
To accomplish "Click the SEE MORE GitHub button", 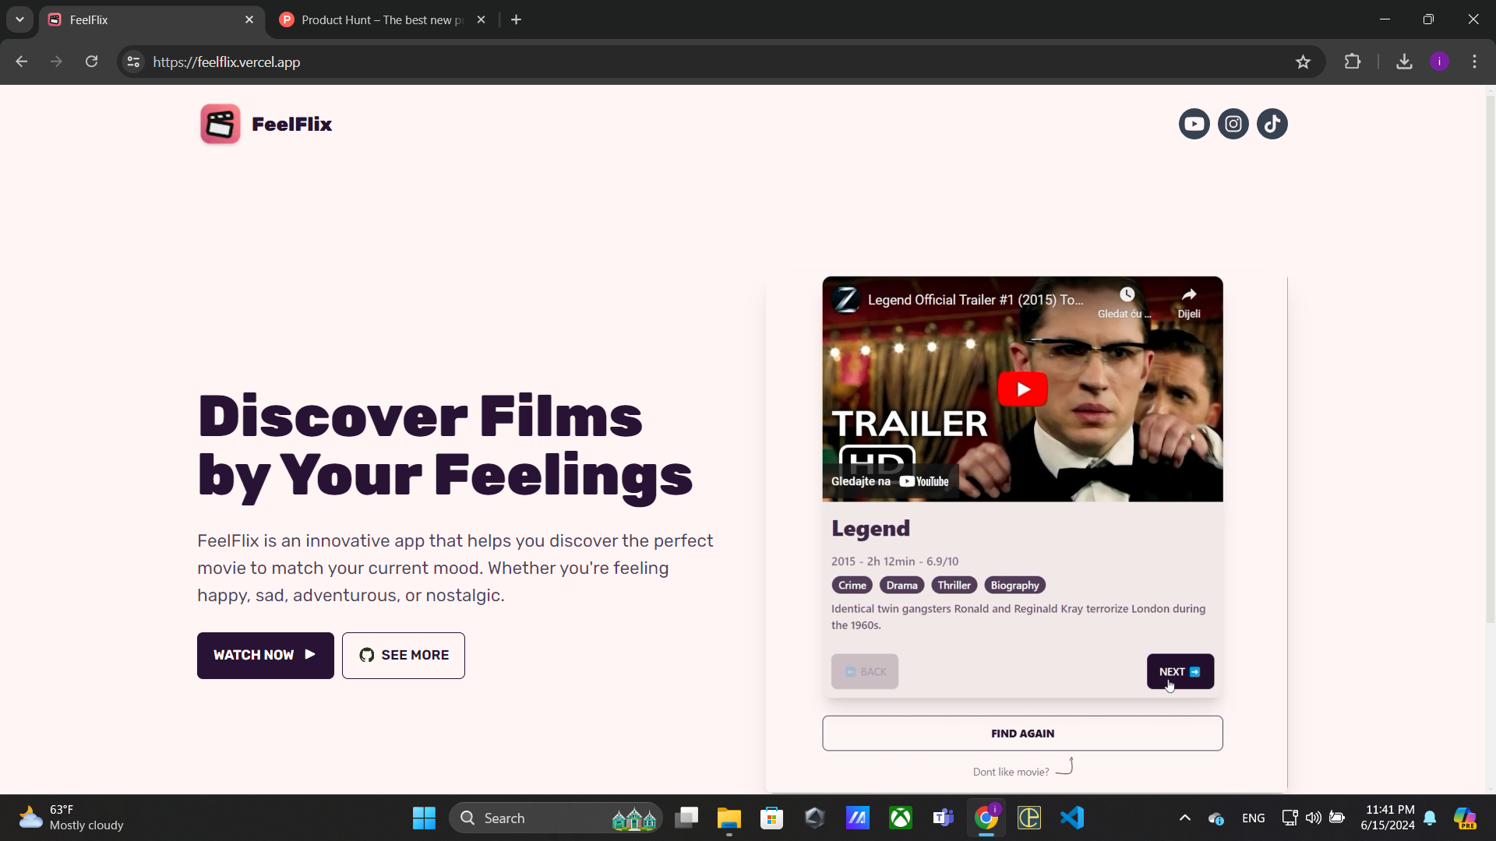I will pos(403,655).
